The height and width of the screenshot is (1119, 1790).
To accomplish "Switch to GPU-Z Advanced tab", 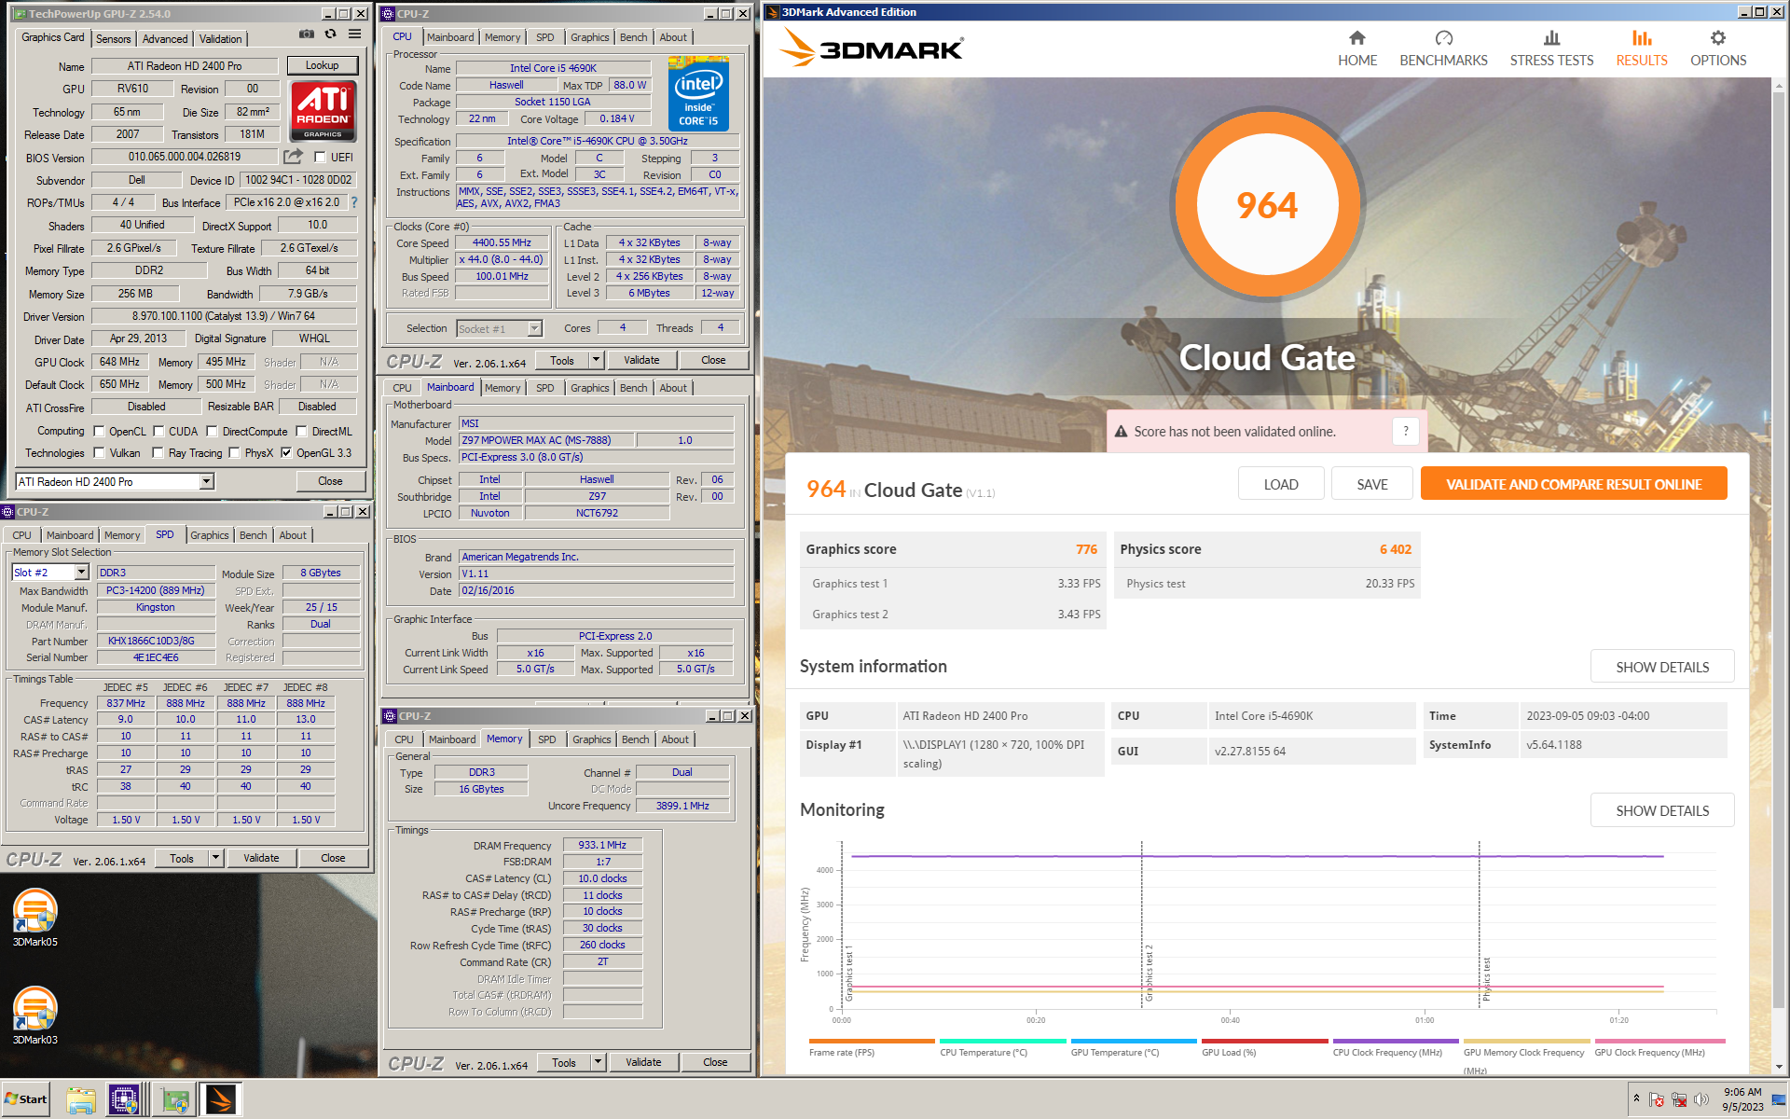I will point(165,38).
